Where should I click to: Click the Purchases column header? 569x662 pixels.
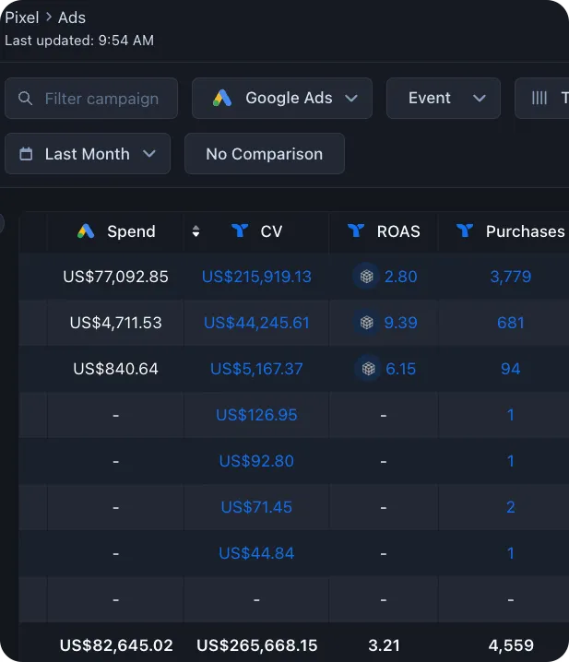coord(524,231)
